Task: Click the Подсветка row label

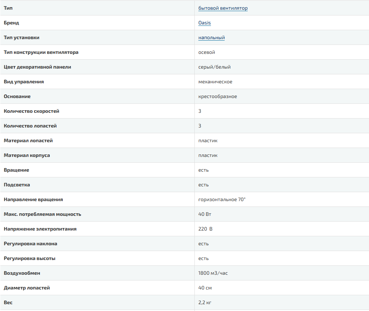Action: 17,185
